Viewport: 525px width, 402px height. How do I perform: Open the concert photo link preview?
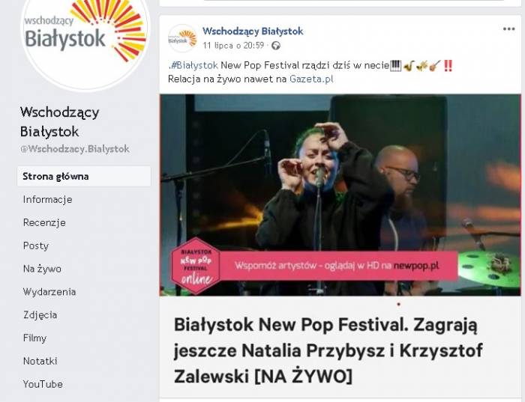point(340,195)
